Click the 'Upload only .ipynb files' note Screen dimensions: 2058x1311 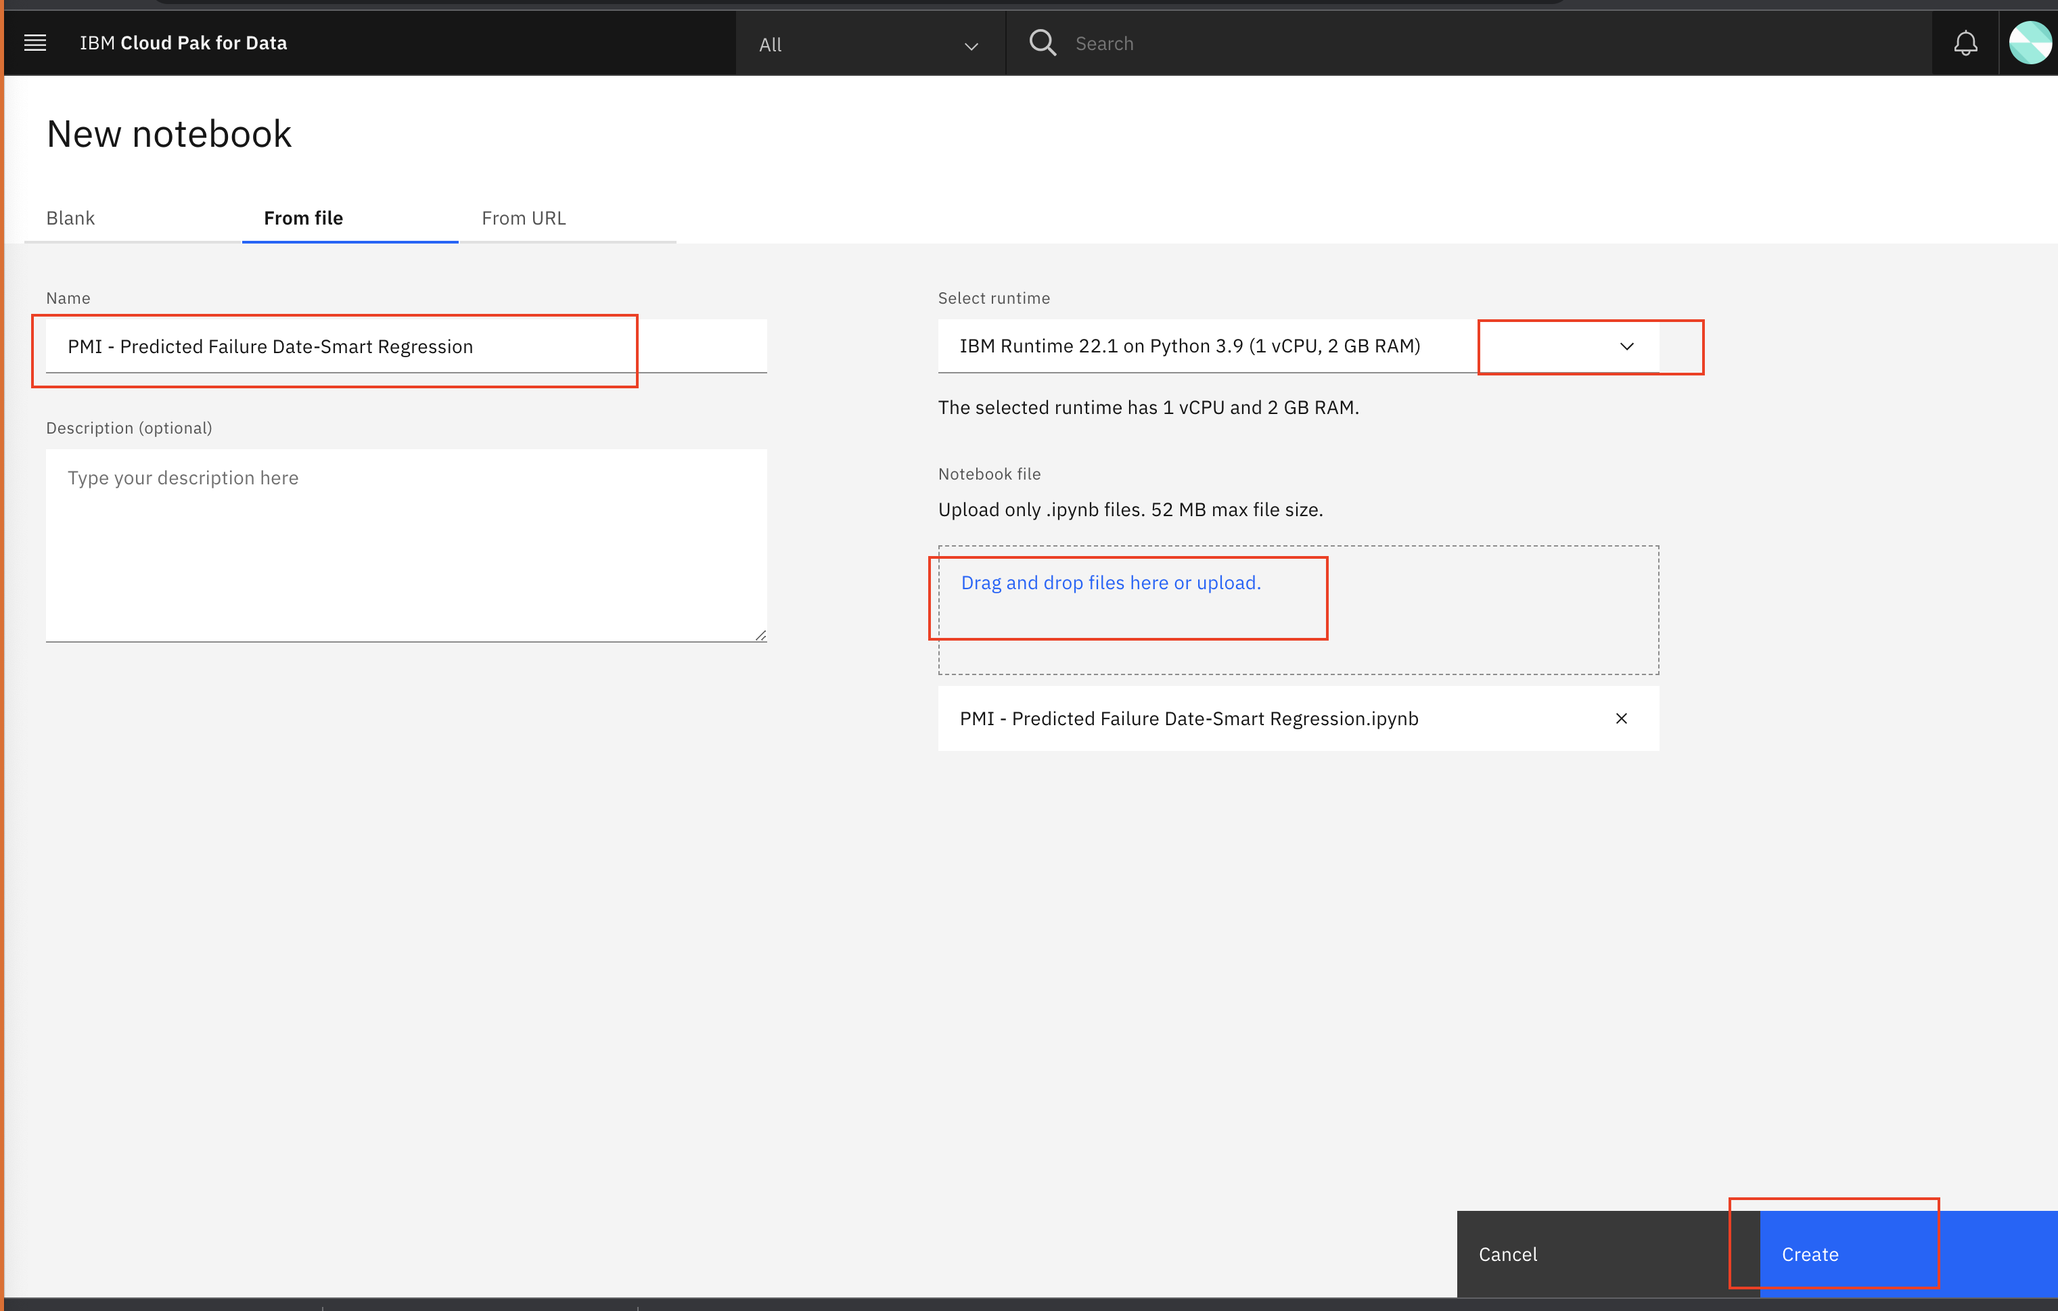1130,509
